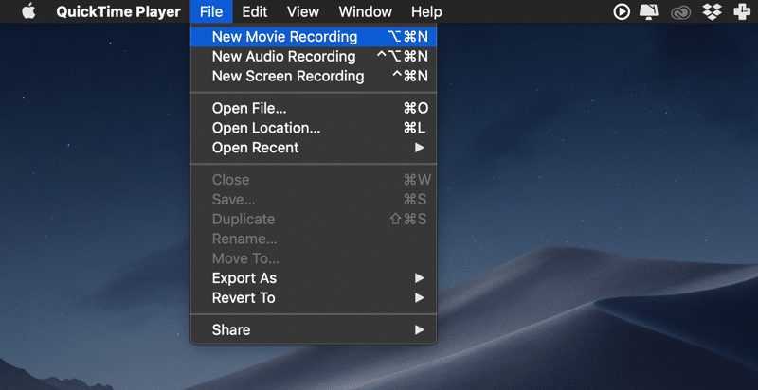Viewport: 758px width, 390px height.
Task: Open the Help menu
Action: coord(425,12)
